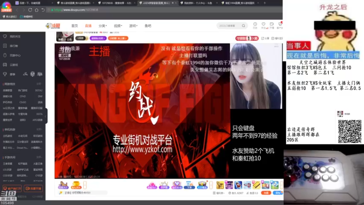Collapse the left sidebar with its side handle

click(x=46, y=116)
